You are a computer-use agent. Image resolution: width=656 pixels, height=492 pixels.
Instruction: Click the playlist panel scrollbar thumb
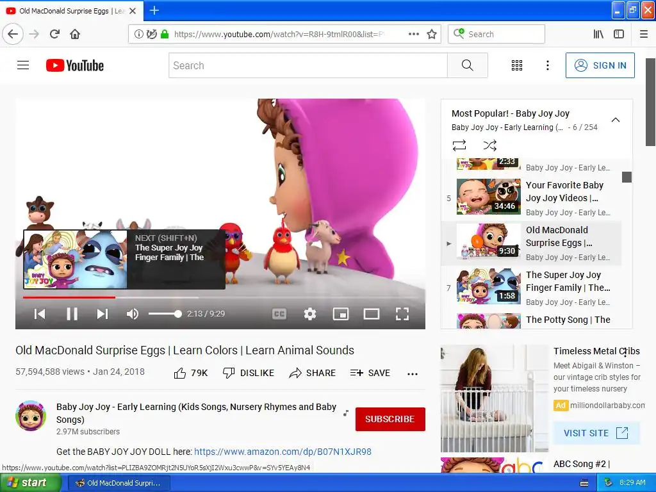click(x=627, y=177)
